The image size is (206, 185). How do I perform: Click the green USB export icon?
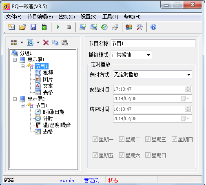pyautogui.click(x=44, y=27)
